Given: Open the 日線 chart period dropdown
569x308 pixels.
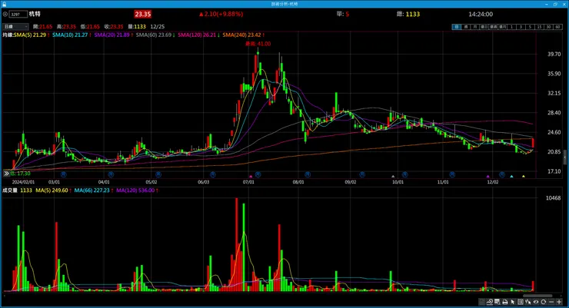Looking at the screenshot, I should tap(15, 26).
